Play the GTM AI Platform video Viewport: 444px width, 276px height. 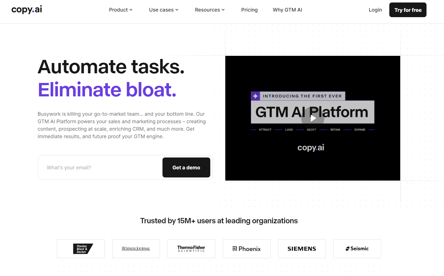[x=313, y=118]
